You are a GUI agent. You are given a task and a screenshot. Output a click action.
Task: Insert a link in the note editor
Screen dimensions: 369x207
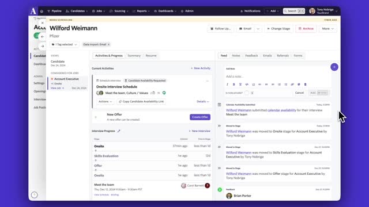[x=292, y=85]
